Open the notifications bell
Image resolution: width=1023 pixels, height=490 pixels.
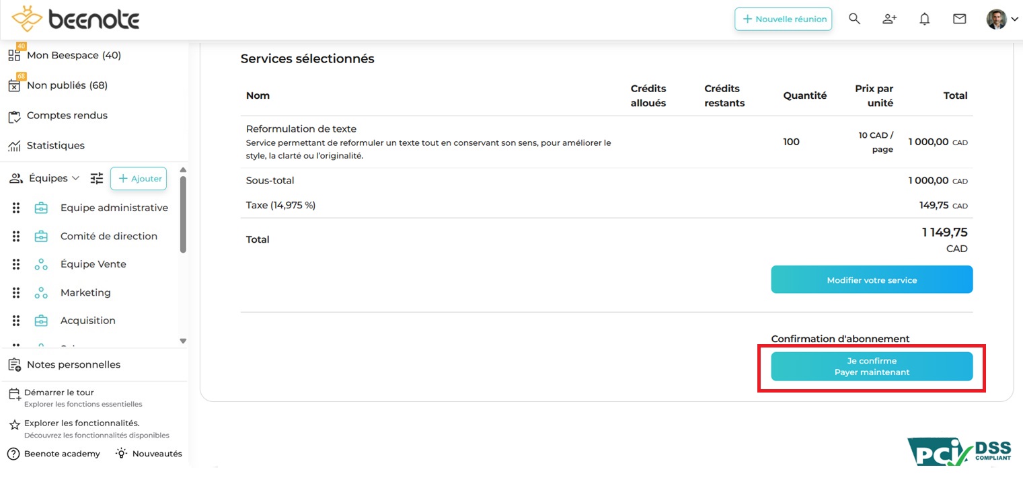925,19
